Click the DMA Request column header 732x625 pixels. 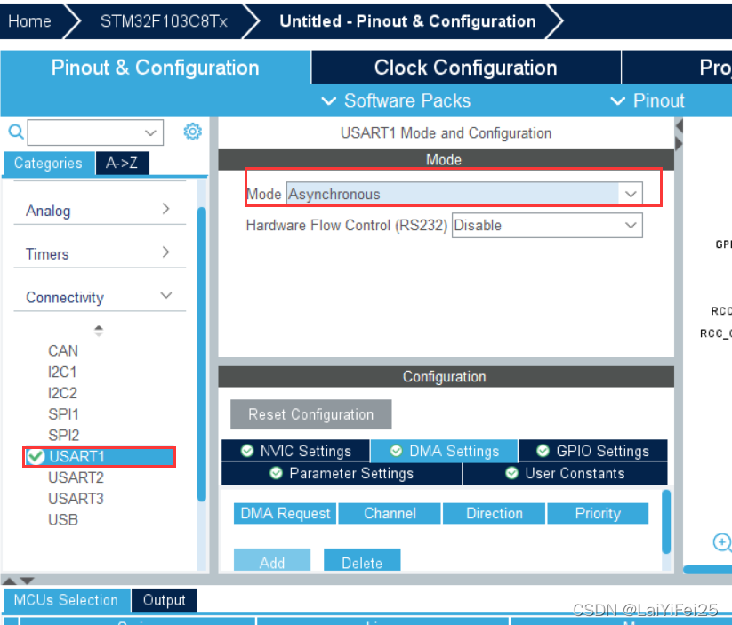tap(285, 514)
